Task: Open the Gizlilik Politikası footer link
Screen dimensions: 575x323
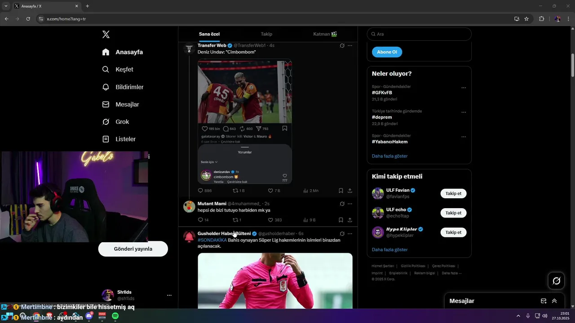Action: (x=413, y=266)
